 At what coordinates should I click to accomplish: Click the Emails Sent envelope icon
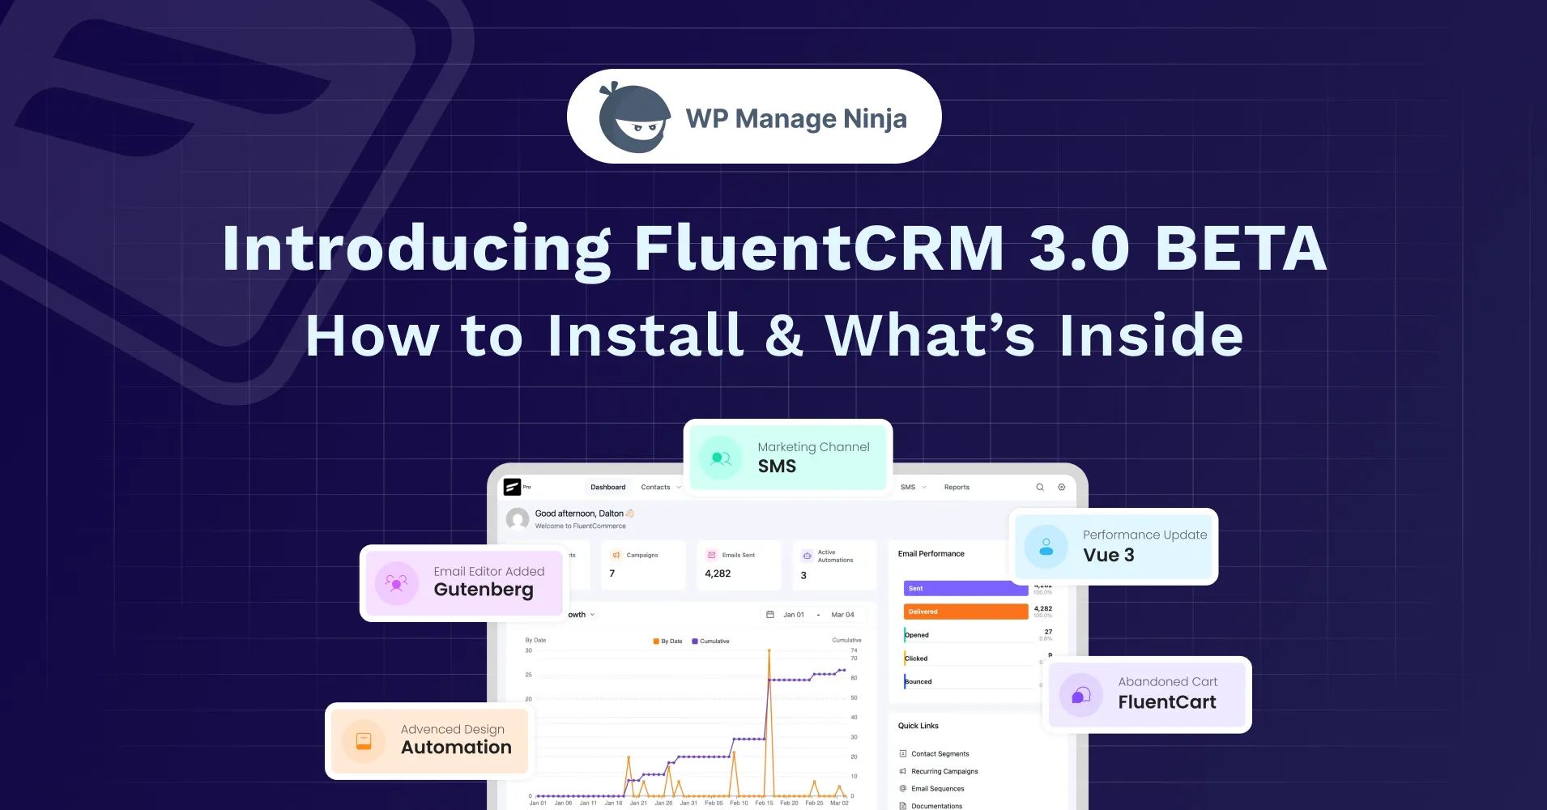[712, 555]
